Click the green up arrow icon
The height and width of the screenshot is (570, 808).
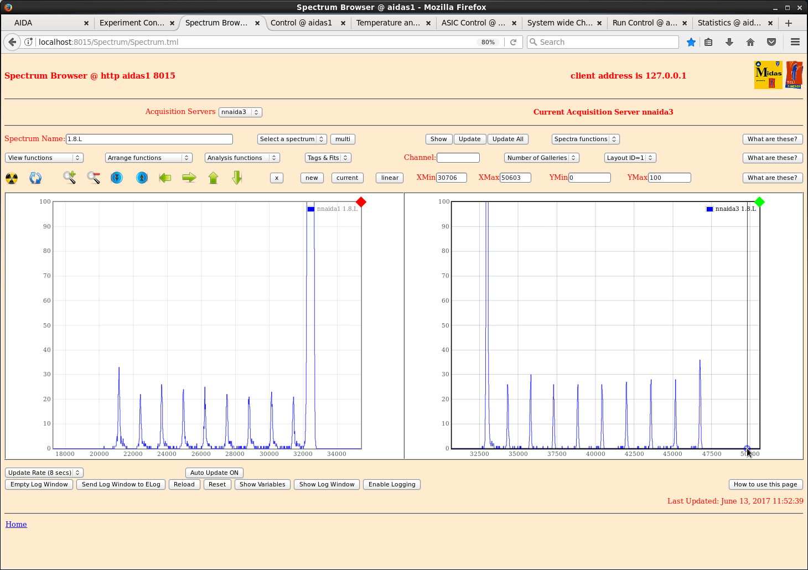pos(213,178)
